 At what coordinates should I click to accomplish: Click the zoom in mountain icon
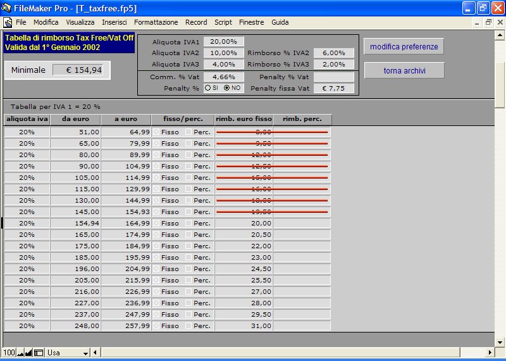(28, 352)
